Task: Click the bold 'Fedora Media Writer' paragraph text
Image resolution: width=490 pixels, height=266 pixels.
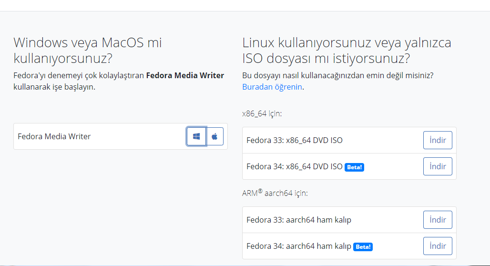Action: [x=185, y=75]
